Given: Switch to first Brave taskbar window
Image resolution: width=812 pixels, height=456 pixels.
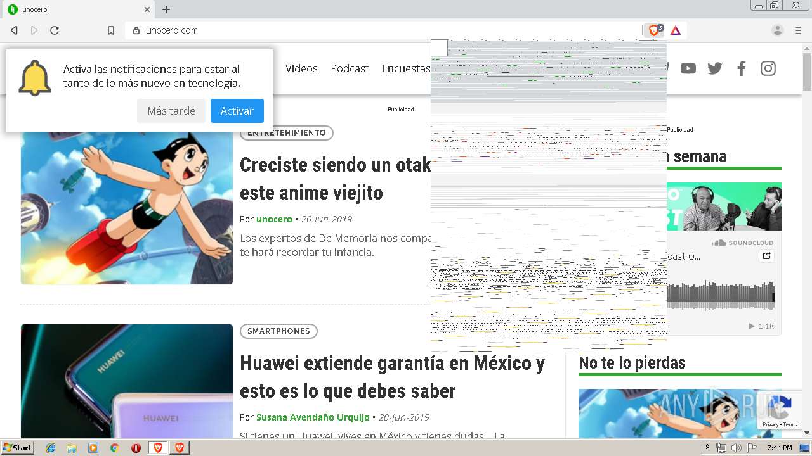Looking at the screenshot, I should coord(158,448).
